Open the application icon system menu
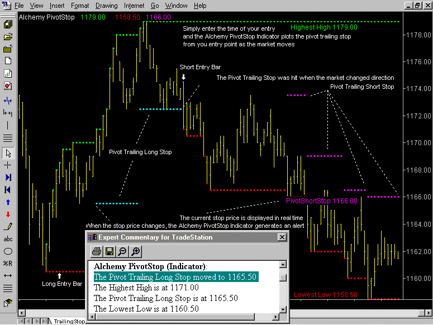Image resolution: width=433 pixels, height=325 pixels. [6, 5]
